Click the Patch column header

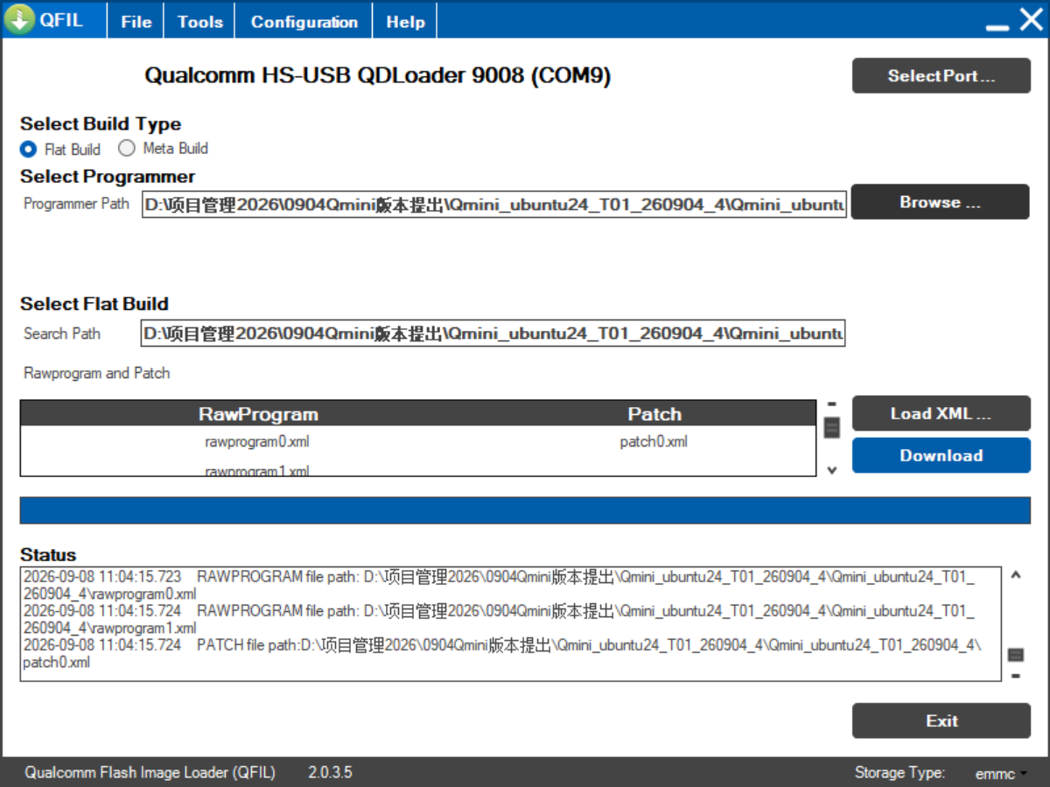[x=654, y=414]
